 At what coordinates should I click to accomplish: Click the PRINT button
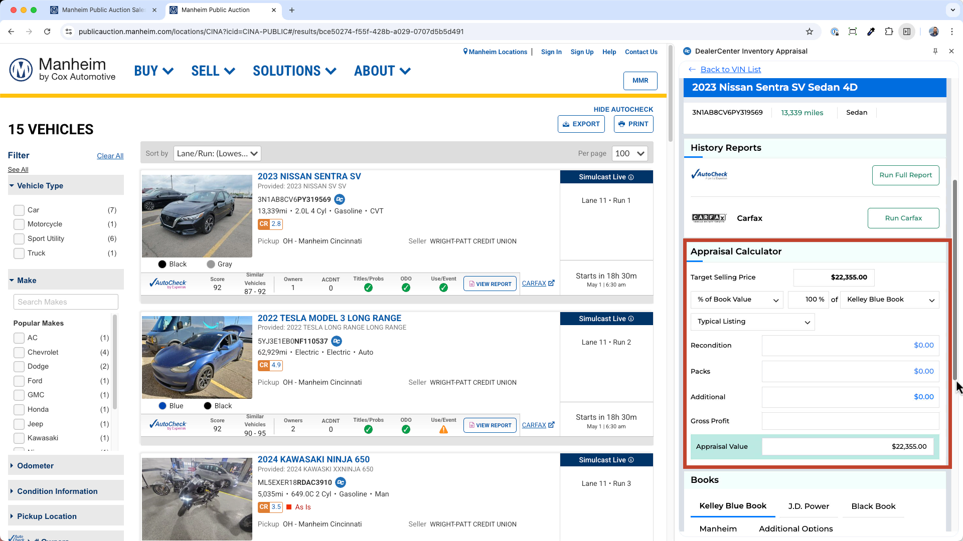tap(633, 124)
